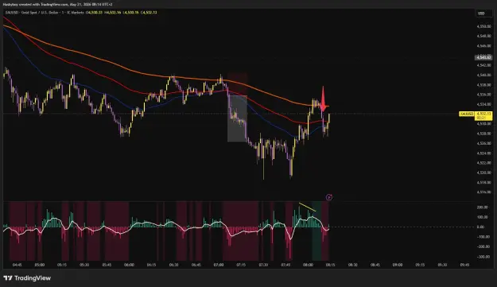Click the 100.00 indicator scale label

coord(483,217)
